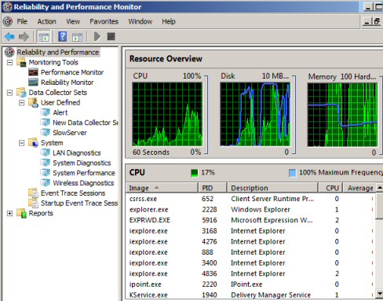Open the Action menu
Image resolution: width=383 pixels, height=301 pixels.
tap(46, 21)
